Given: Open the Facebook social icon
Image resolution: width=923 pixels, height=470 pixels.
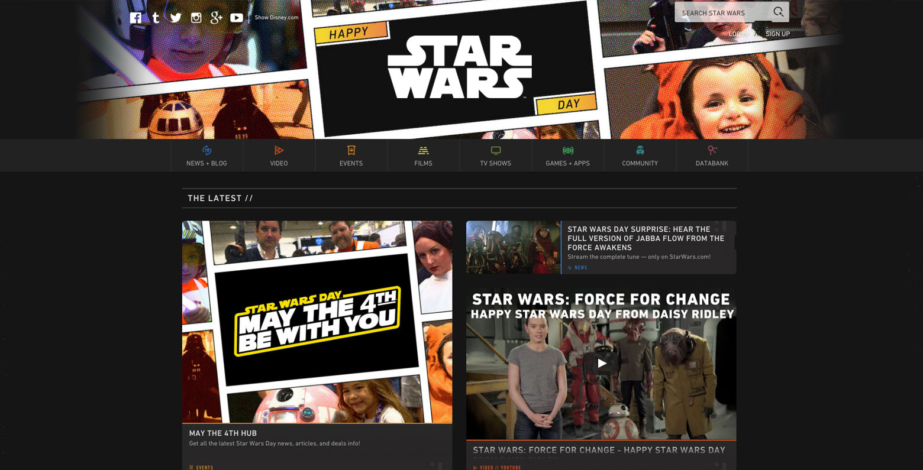Looking at the screenshot, I should click(135, 18).
